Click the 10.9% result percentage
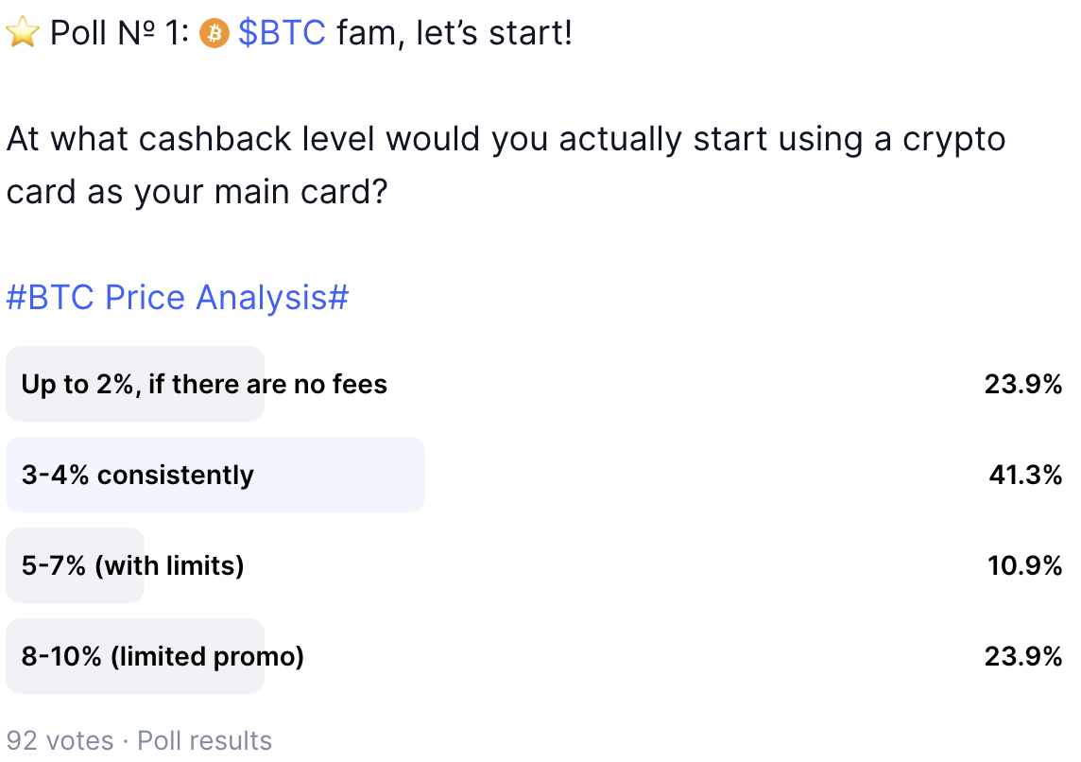This screenshot has height=762, width=1081. coord(1024,565)
